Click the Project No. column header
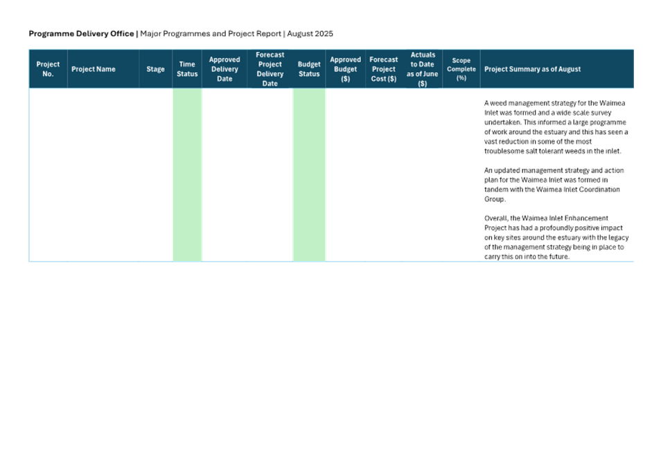 coord(48,69)
